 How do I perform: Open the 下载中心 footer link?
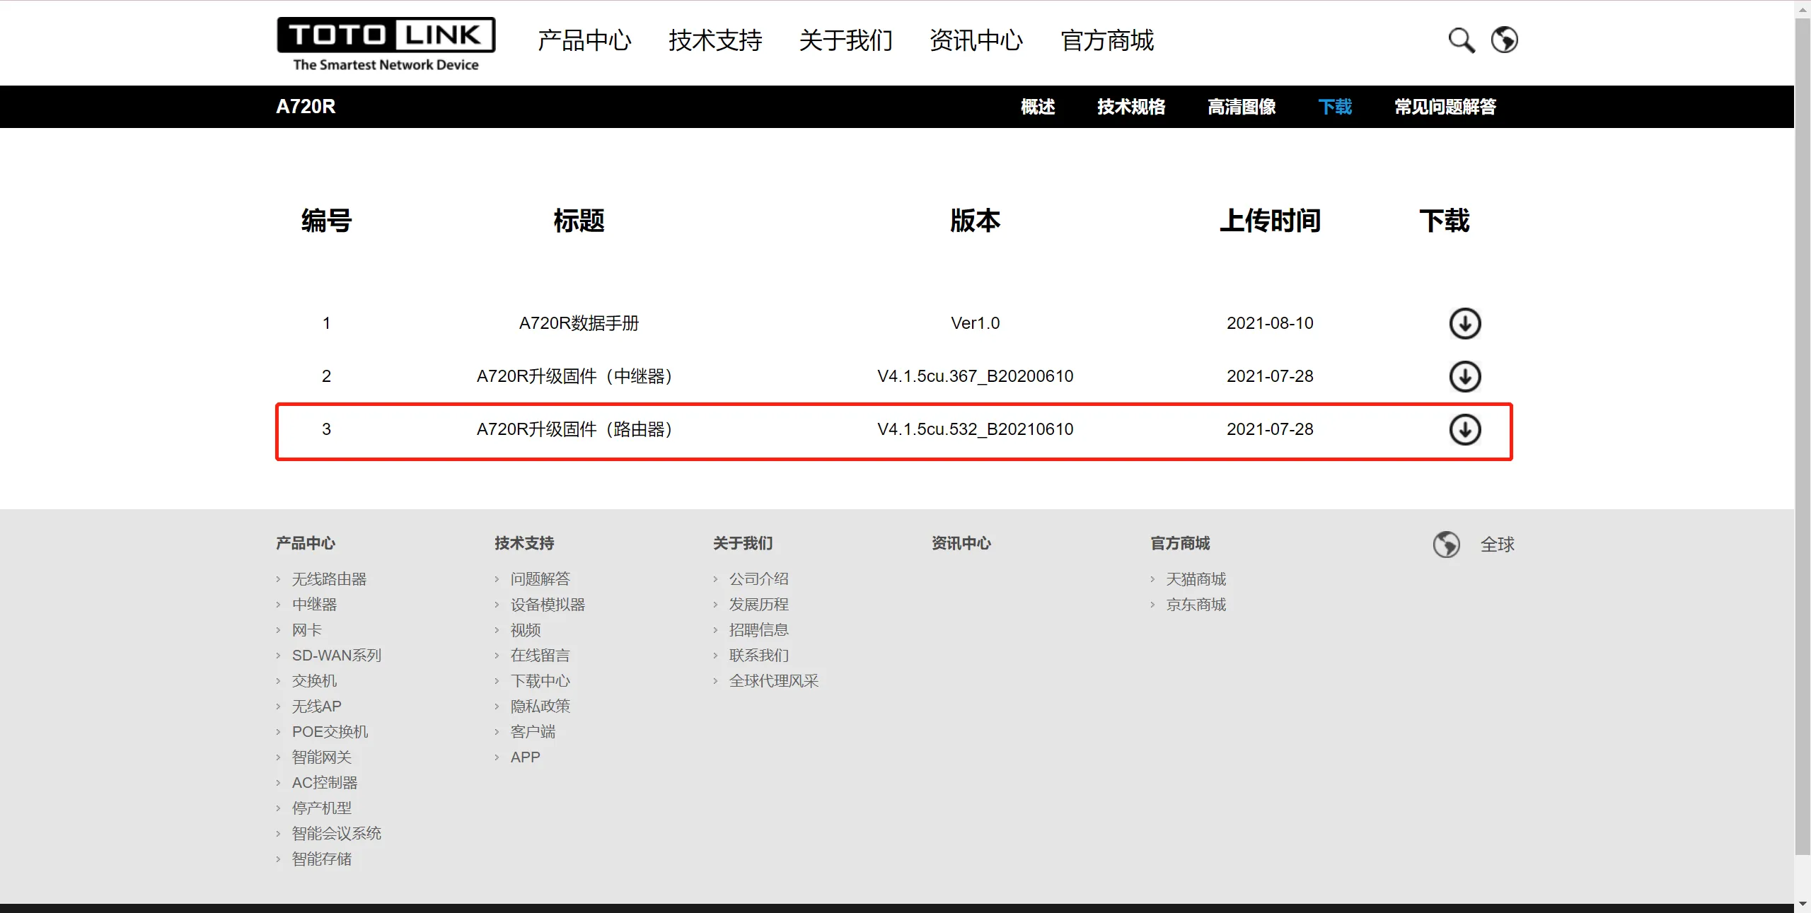coord(540,681)
